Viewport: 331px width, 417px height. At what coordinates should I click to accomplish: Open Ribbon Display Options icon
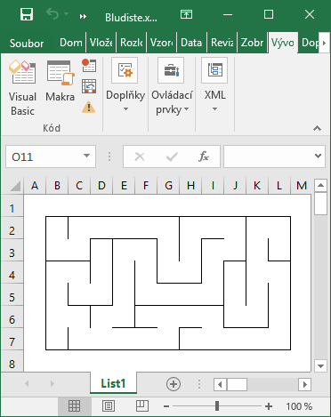coord(186,14)
